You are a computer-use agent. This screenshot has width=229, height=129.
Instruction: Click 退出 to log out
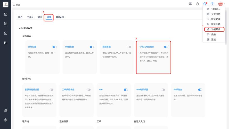tap(214, 39)
